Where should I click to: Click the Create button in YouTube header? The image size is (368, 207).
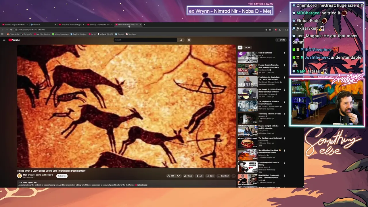click(281, 40)
